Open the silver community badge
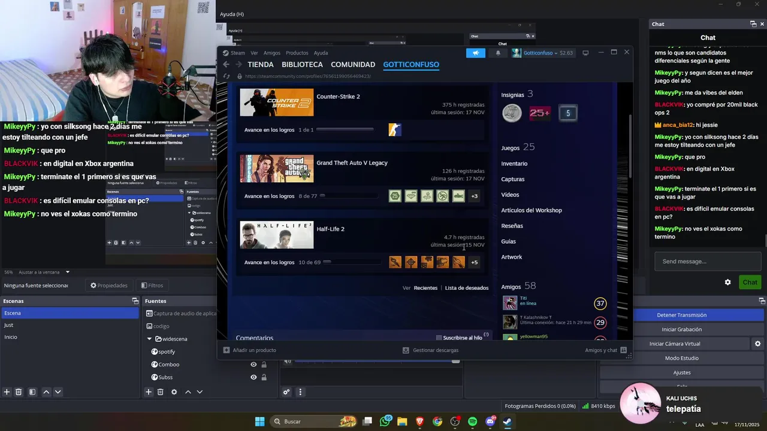Image resolution: width=767 pixels, height=431 pixels. tap(512, 113)
